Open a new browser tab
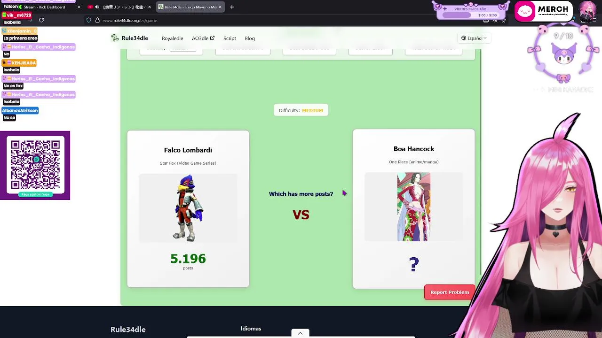The height and width of the screenshot is (338, 602). click(x=231, y=7)
